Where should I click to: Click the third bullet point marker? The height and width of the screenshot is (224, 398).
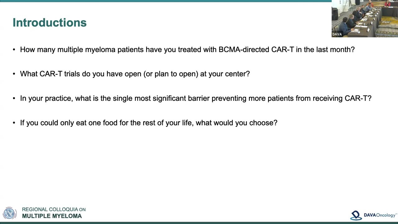coord(14,98)
